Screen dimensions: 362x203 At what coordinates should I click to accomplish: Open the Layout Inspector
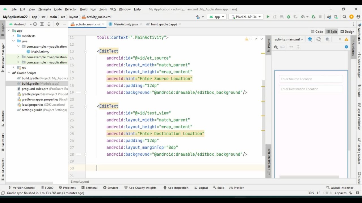click(x=340, y=188)
